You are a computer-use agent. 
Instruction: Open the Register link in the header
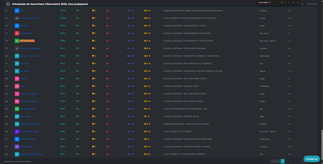point(313,4)
